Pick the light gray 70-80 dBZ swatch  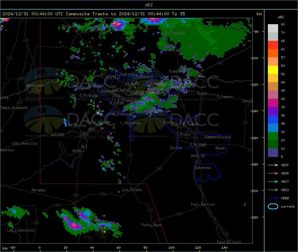pyautogui.click(x=273, y=28)
